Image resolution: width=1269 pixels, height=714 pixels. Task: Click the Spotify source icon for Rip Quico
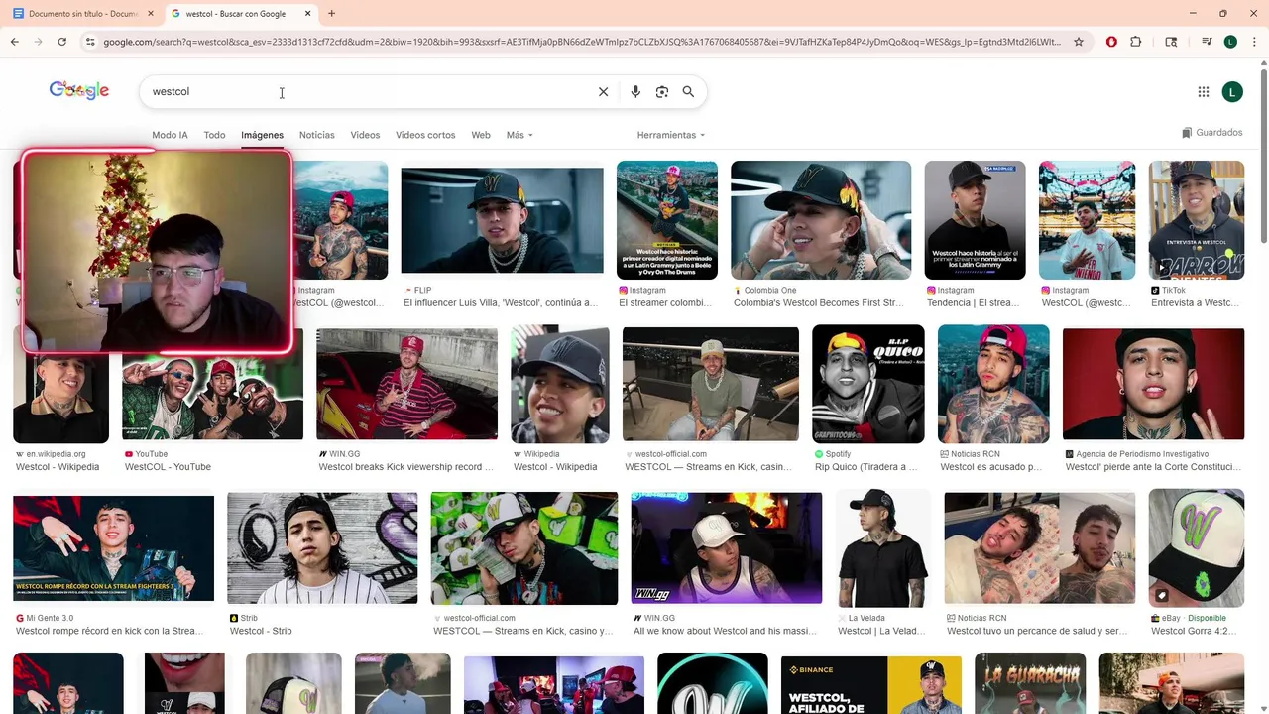818,454
